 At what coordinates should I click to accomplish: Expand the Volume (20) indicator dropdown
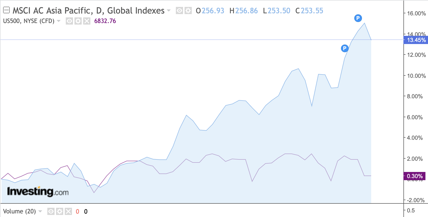40,211
